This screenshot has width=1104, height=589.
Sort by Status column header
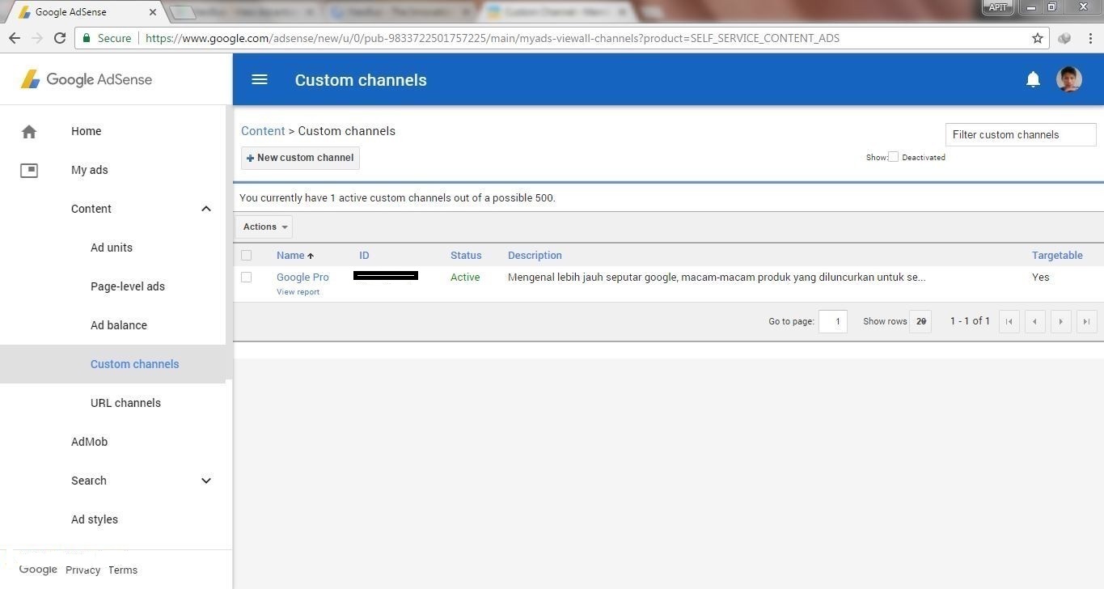click(466, 255)
